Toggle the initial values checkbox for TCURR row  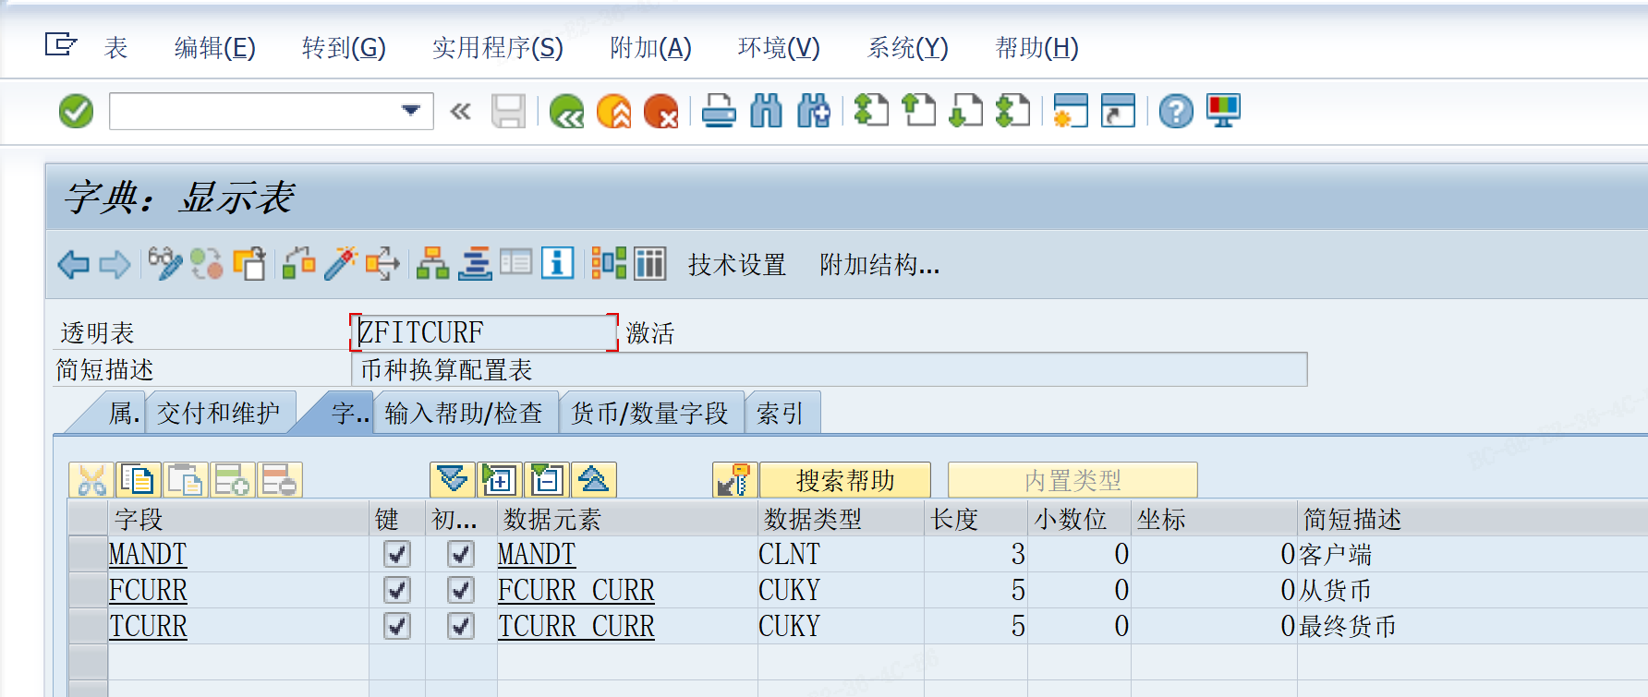click(x=461, y=626)
